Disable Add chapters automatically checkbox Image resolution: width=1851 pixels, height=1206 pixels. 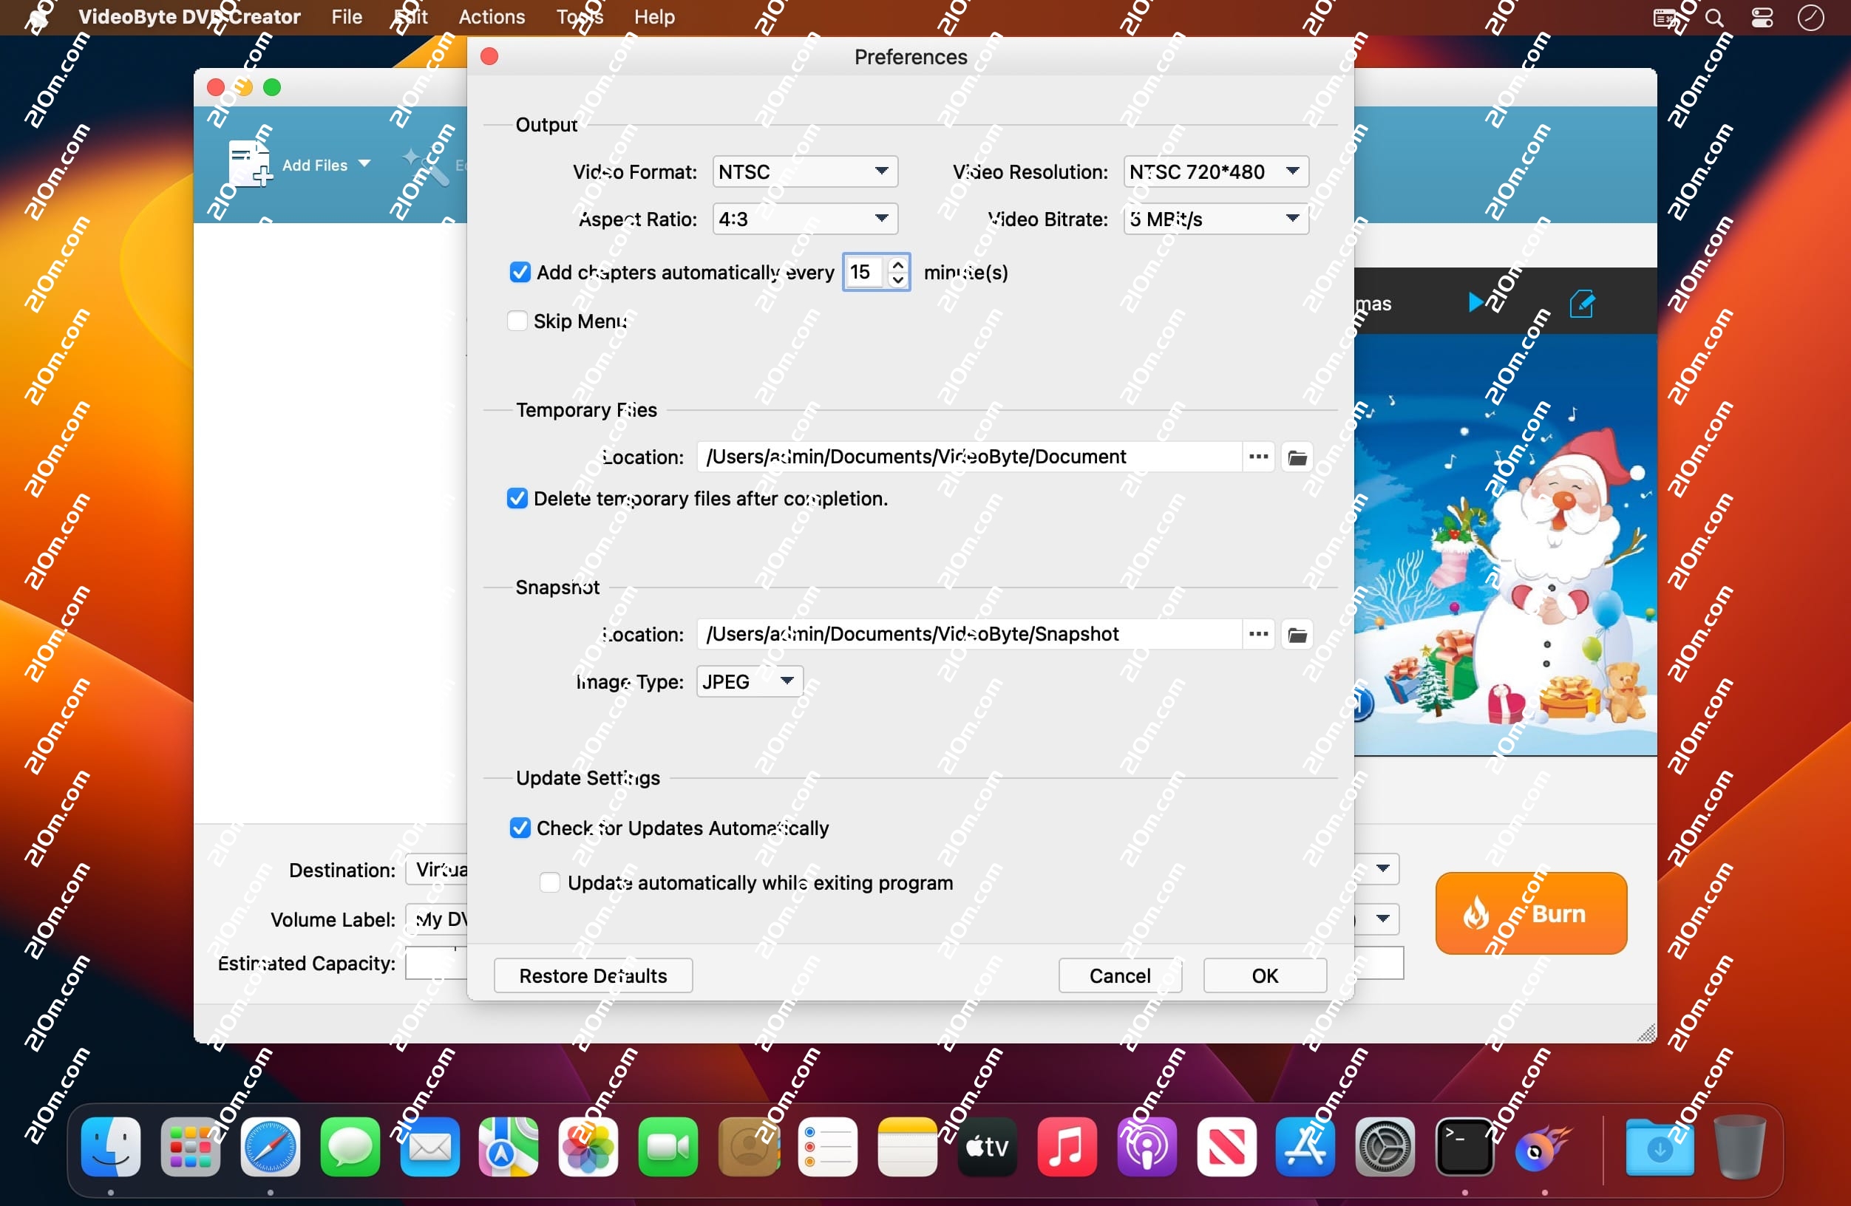520,272
